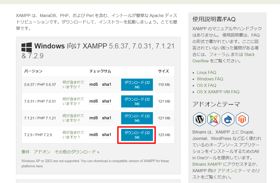
Task: Open the Linux FAQ link
Action: pyautogui.click(x=206, y=73)
